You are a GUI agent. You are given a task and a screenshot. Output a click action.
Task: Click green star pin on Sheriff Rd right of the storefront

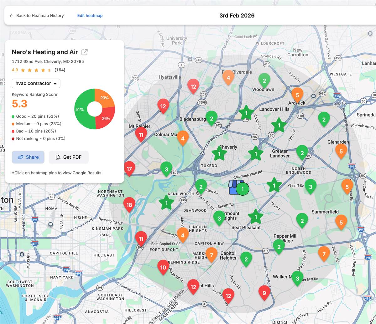point(274,185)
